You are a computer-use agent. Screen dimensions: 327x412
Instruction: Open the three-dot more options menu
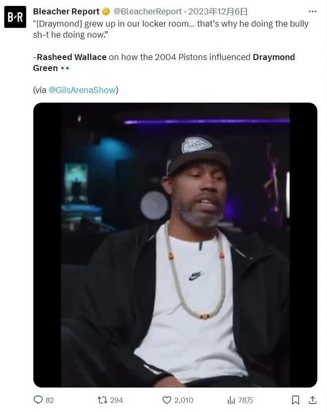(312, 11)
